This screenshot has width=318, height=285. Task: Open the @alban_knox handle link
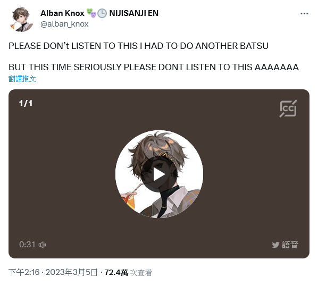point(64,24)
